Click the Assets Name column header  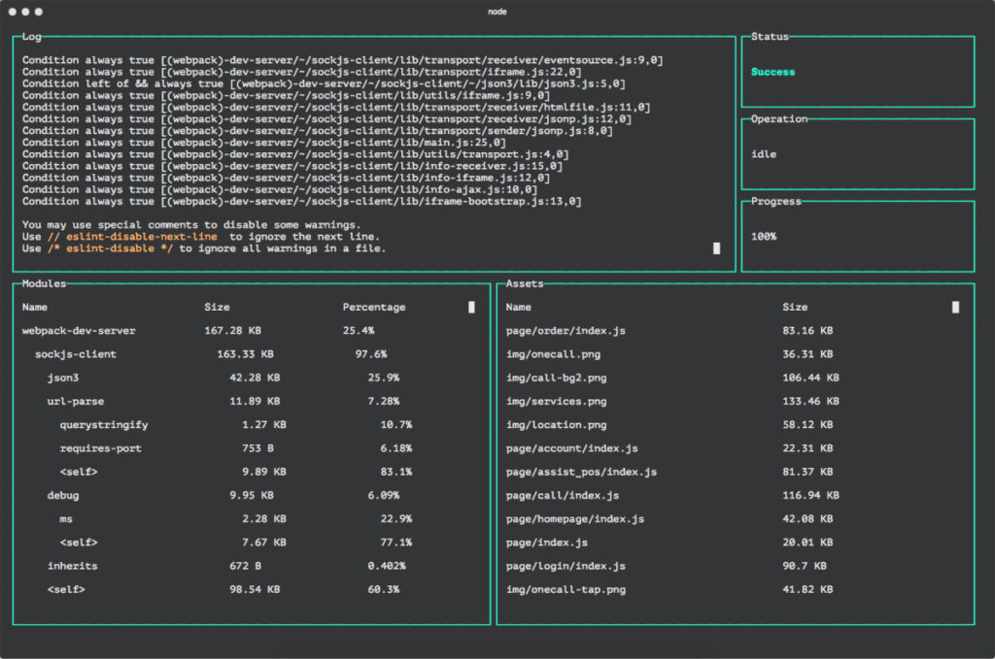point(519,308)
